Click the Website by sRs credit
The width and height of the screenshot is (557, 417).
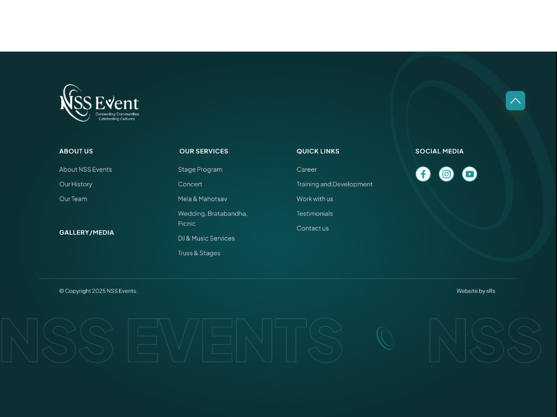(476, 291)
